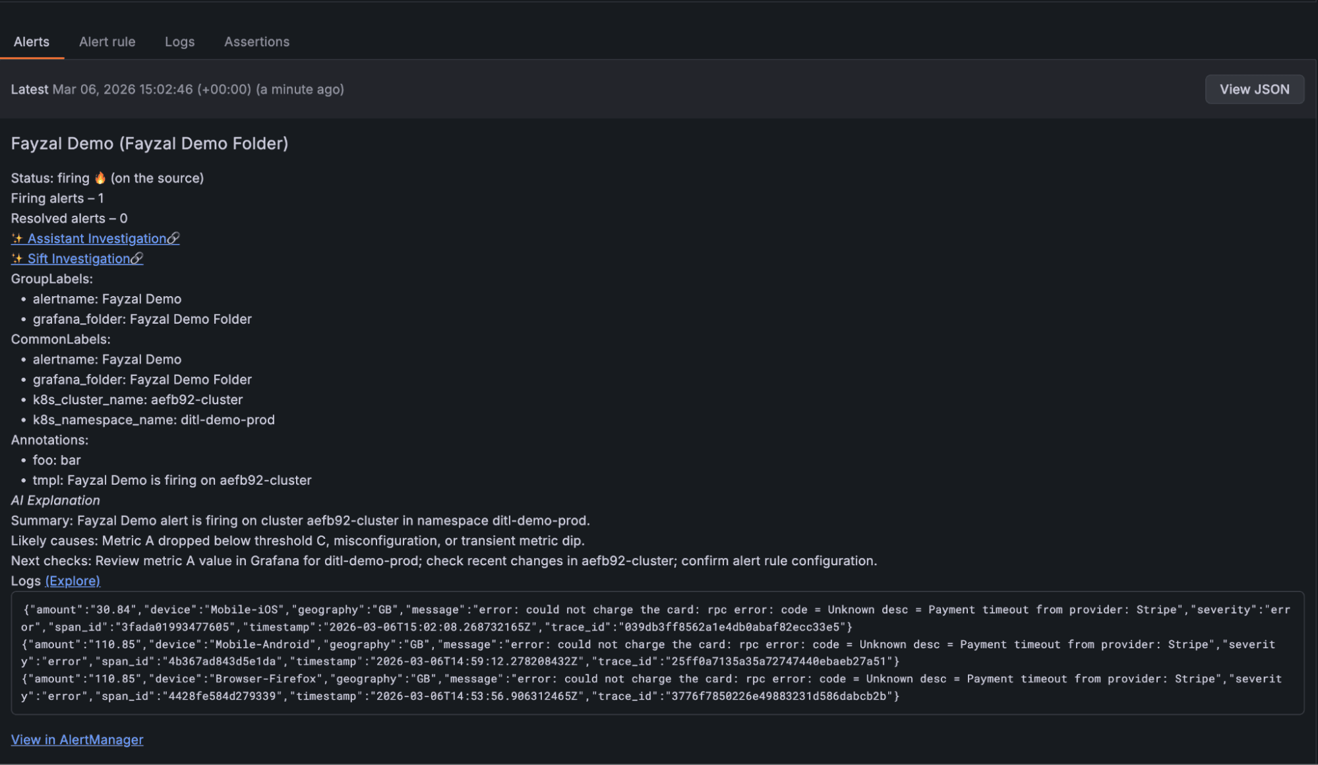Click the k8s_cluster_name common label
1318x765 pixels.
(138, 399)
